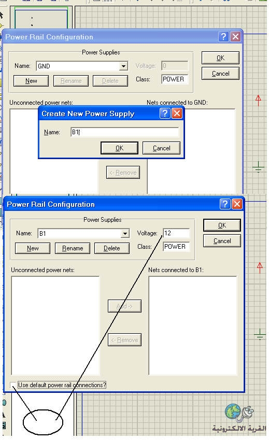Click Rename button for the B1 supply
This screenshot has height=440, width=269.
pyautogui.click(x=73, y=248)
